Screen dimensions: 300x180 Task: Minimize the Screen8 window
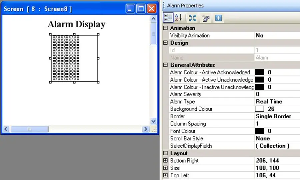click(x=130, y=9)
